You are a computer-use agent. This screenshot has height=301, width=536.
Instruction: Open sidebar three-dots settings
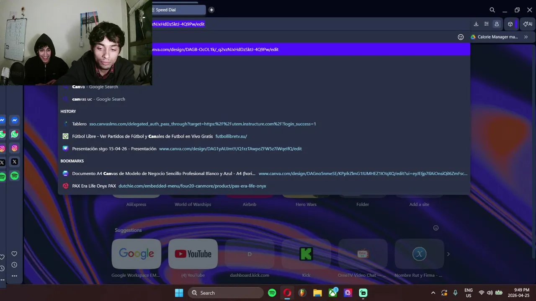14,276
